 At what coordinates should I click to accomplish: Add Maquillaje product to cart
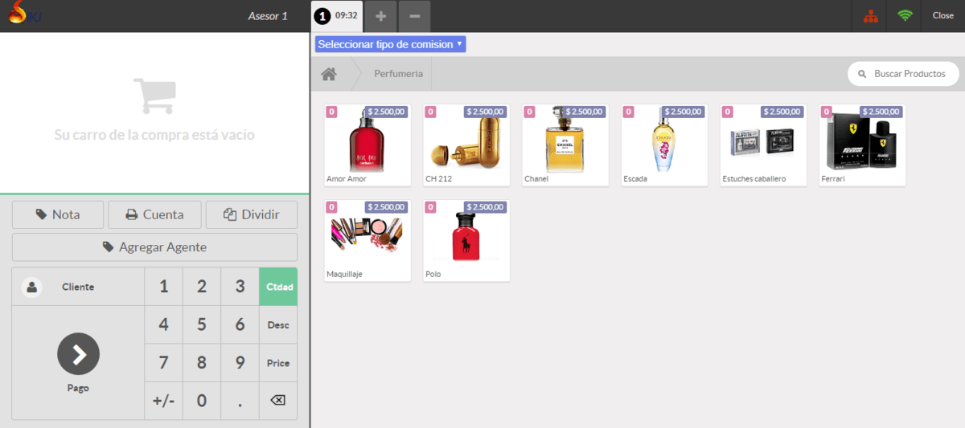click(368, 241)
